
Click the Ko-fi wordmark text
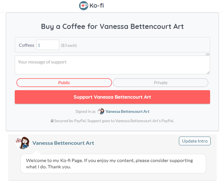click(97, 6)
